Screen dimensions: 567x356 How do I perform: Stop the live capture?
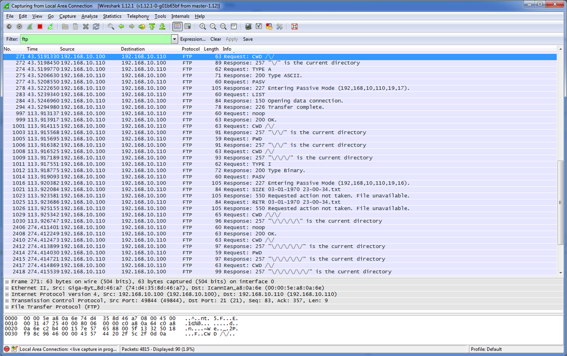(40, 27)
